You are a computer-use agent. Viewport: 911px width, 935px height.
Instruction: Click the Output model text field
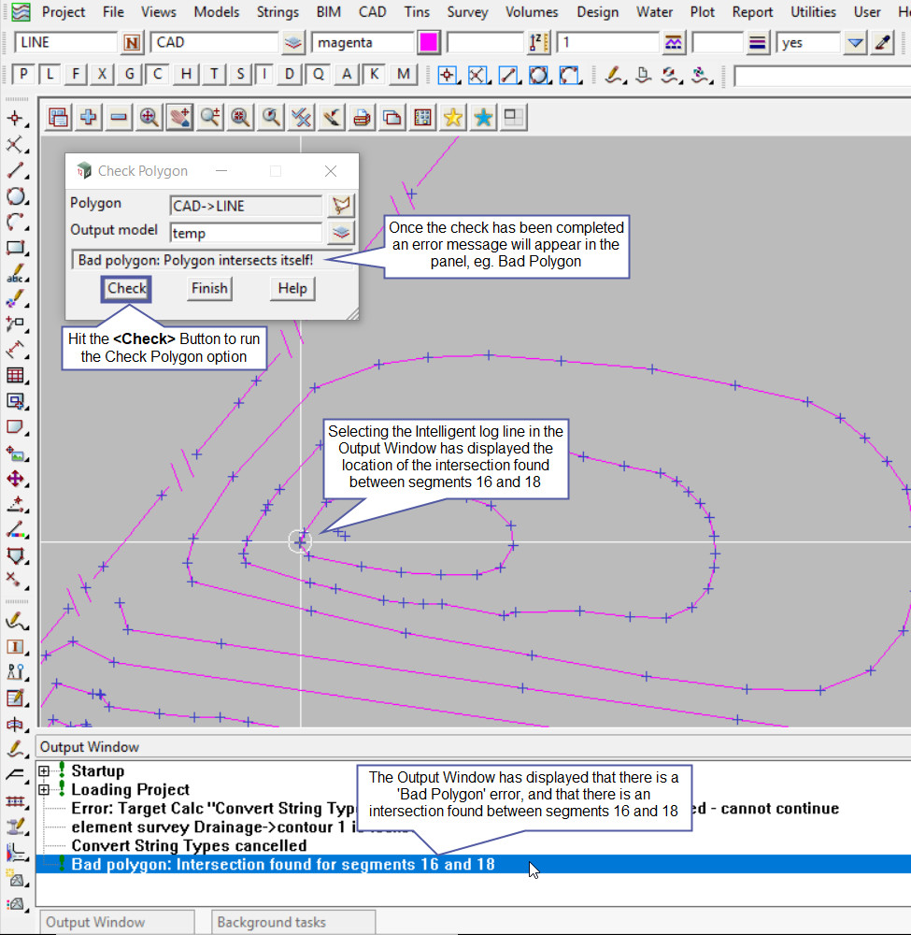[x=246, y=233]
